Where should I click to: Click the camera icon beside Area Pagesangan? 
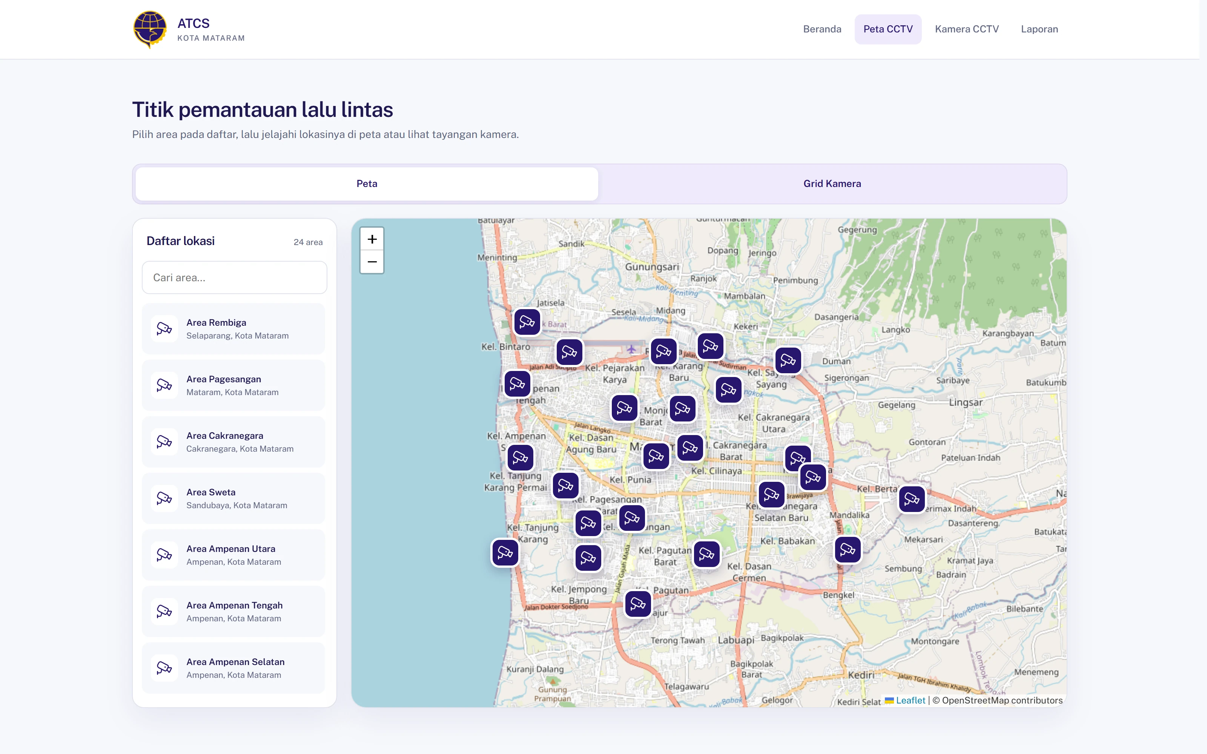164,385
